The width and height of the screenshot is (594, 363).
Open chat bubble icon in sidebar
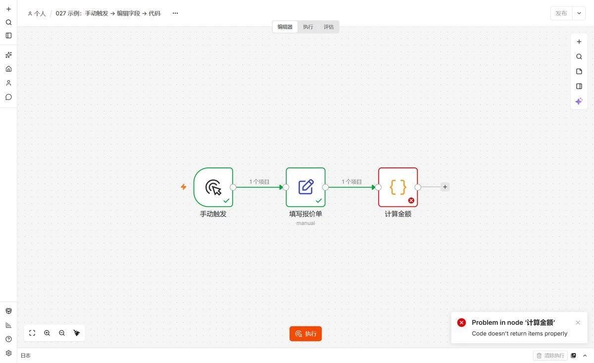coord(8,97)
